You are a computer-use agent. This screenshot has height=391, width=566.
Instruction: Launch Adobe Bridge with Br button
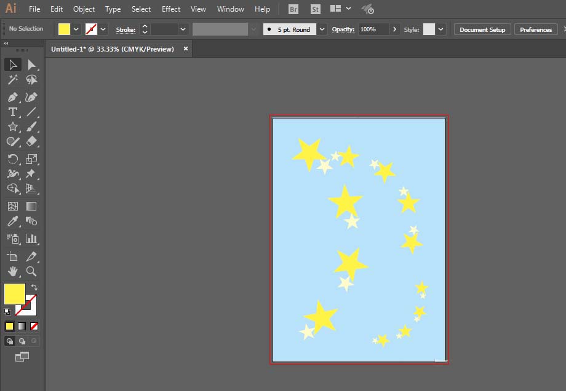pos(293,9)
